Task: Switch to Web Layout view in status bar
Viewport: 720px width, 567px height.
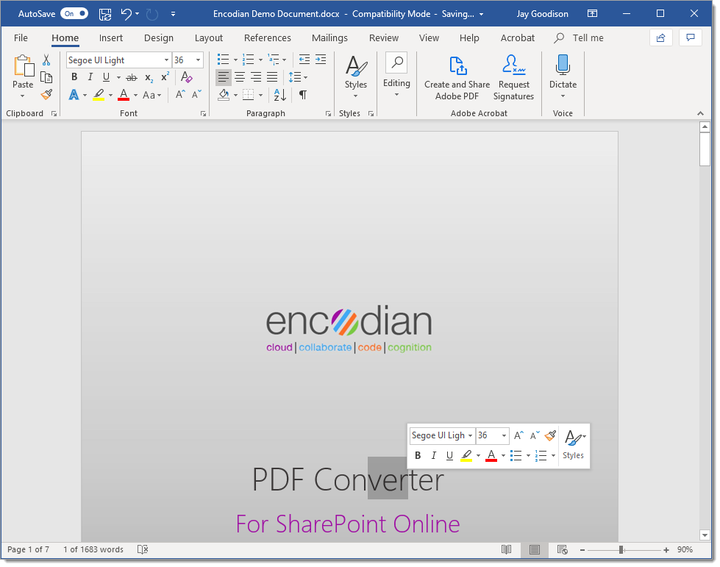Action: 562,549
